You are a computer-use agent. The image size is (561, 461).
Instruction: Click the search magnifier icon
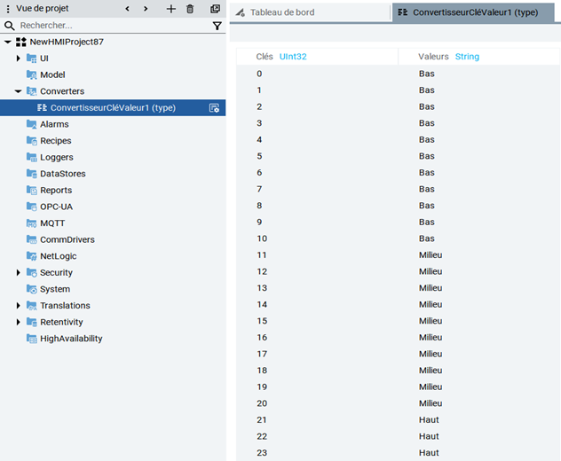[x=9, y=26]
